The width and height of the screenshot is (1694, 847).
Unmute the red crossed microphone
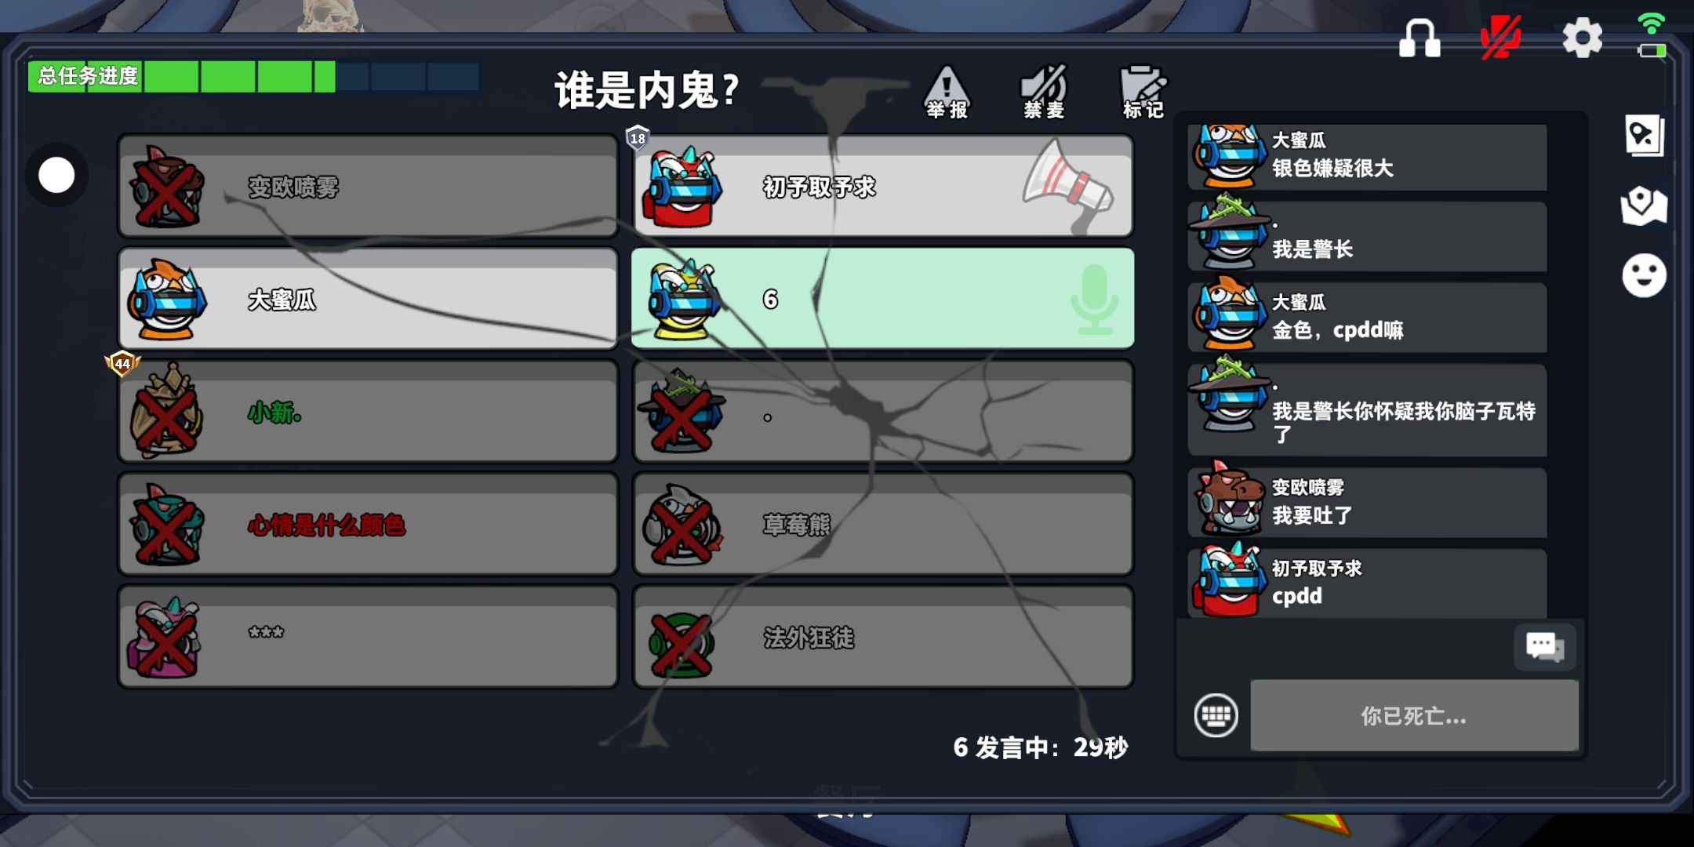[1500, 38]
